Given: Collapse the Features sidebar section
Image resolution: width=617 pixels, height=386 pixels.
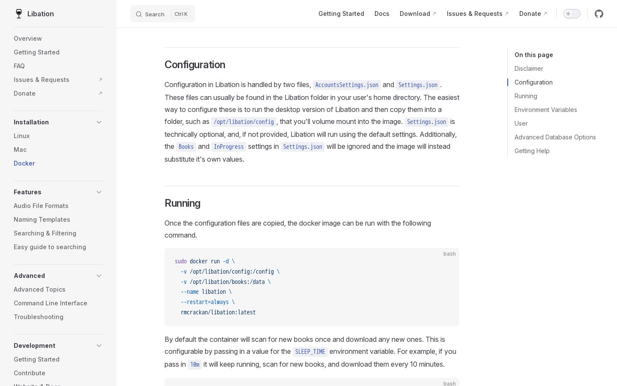Looking at the screenshot, I should click(x=99, y=192).
